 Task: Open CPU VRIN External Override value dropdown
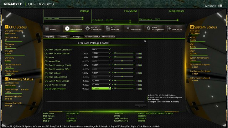101,53
